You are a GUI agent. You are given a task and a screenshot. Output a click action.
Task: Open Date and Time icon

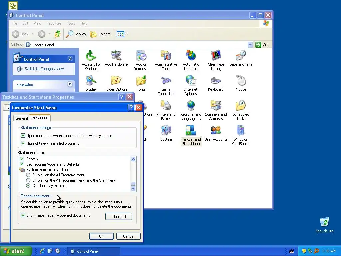241,58
